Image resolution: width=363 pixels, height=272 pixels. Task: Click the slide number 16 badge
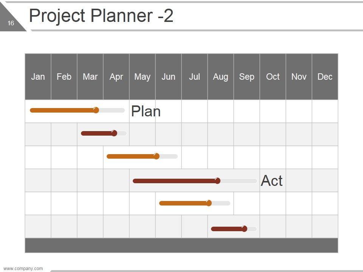tap(11, 23)
